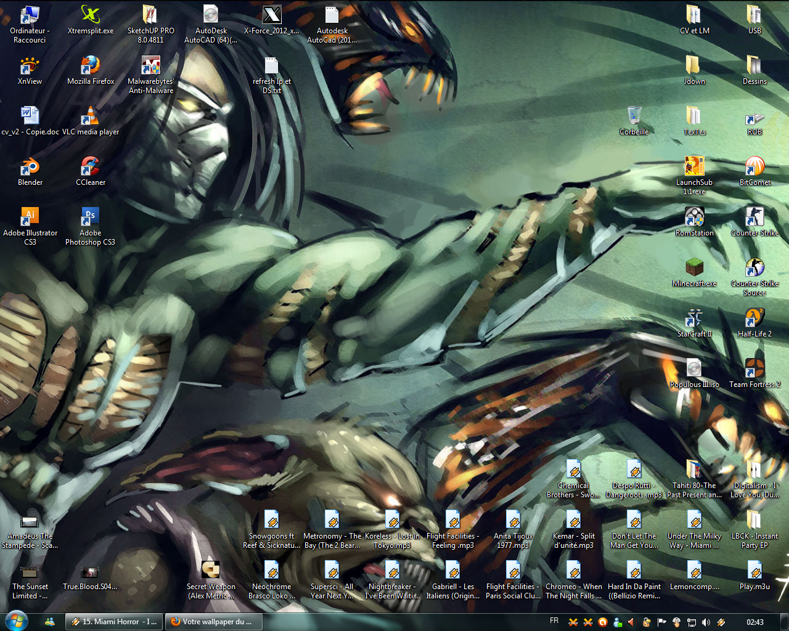Select AutoDesk AutoCAD (64) disc image icon
The image size is (789, 631).
(211, 25)
